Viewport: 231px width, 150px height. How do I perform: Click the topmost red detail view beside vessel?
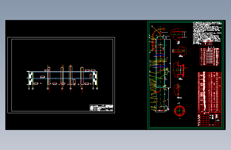click(177, 35)
